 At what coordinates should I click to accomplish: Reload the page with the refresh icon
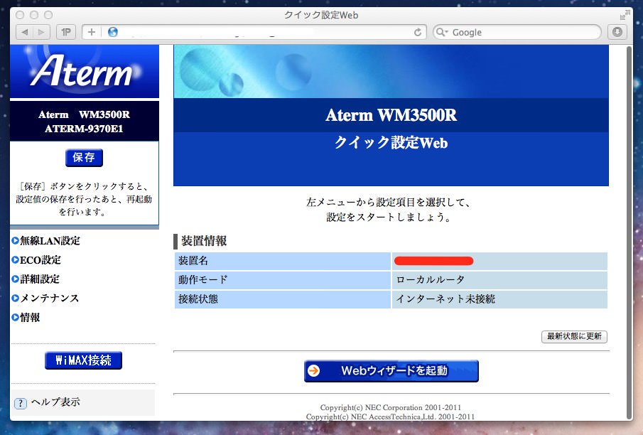[418, 32]
